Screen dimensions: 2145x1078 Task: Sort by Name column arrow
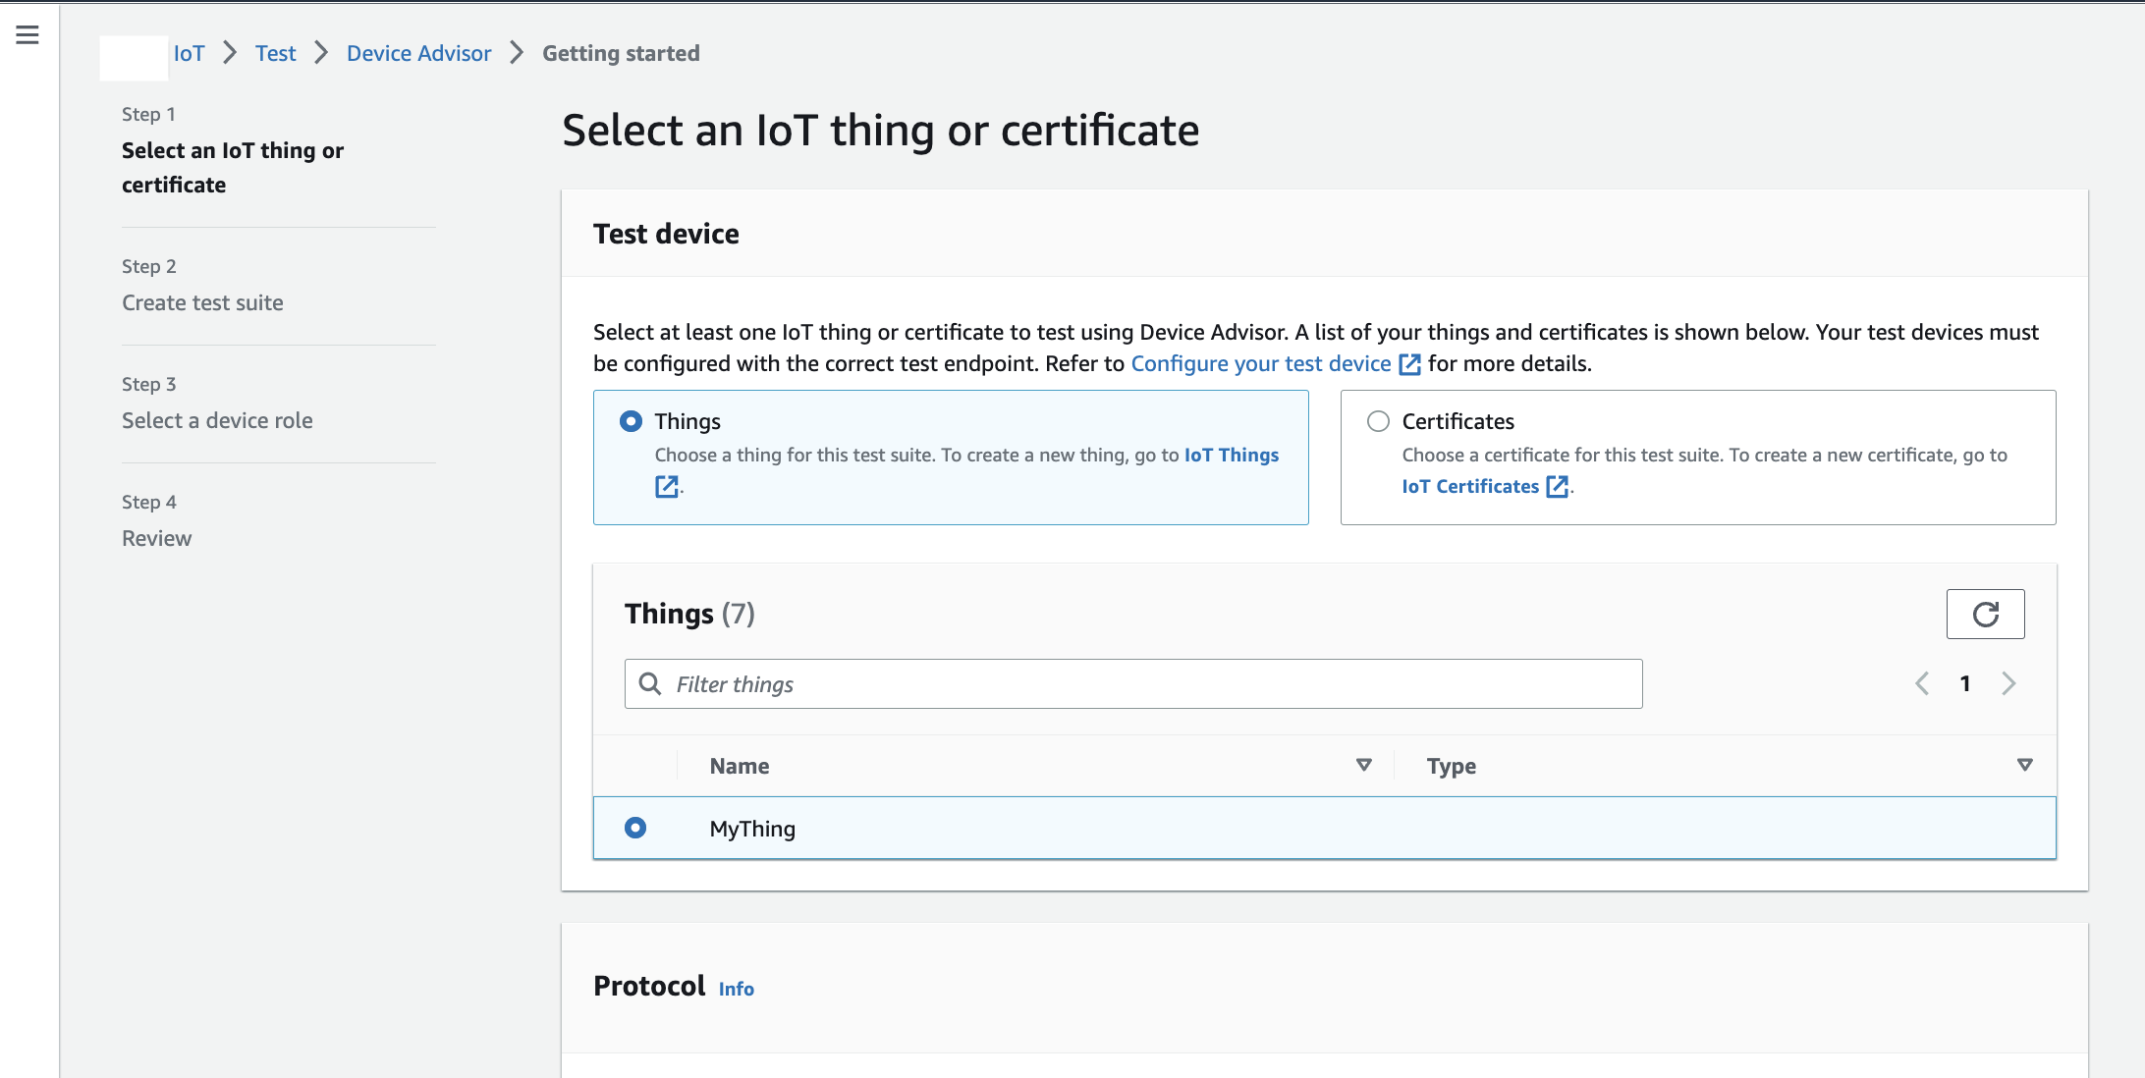coord(1363,765)
